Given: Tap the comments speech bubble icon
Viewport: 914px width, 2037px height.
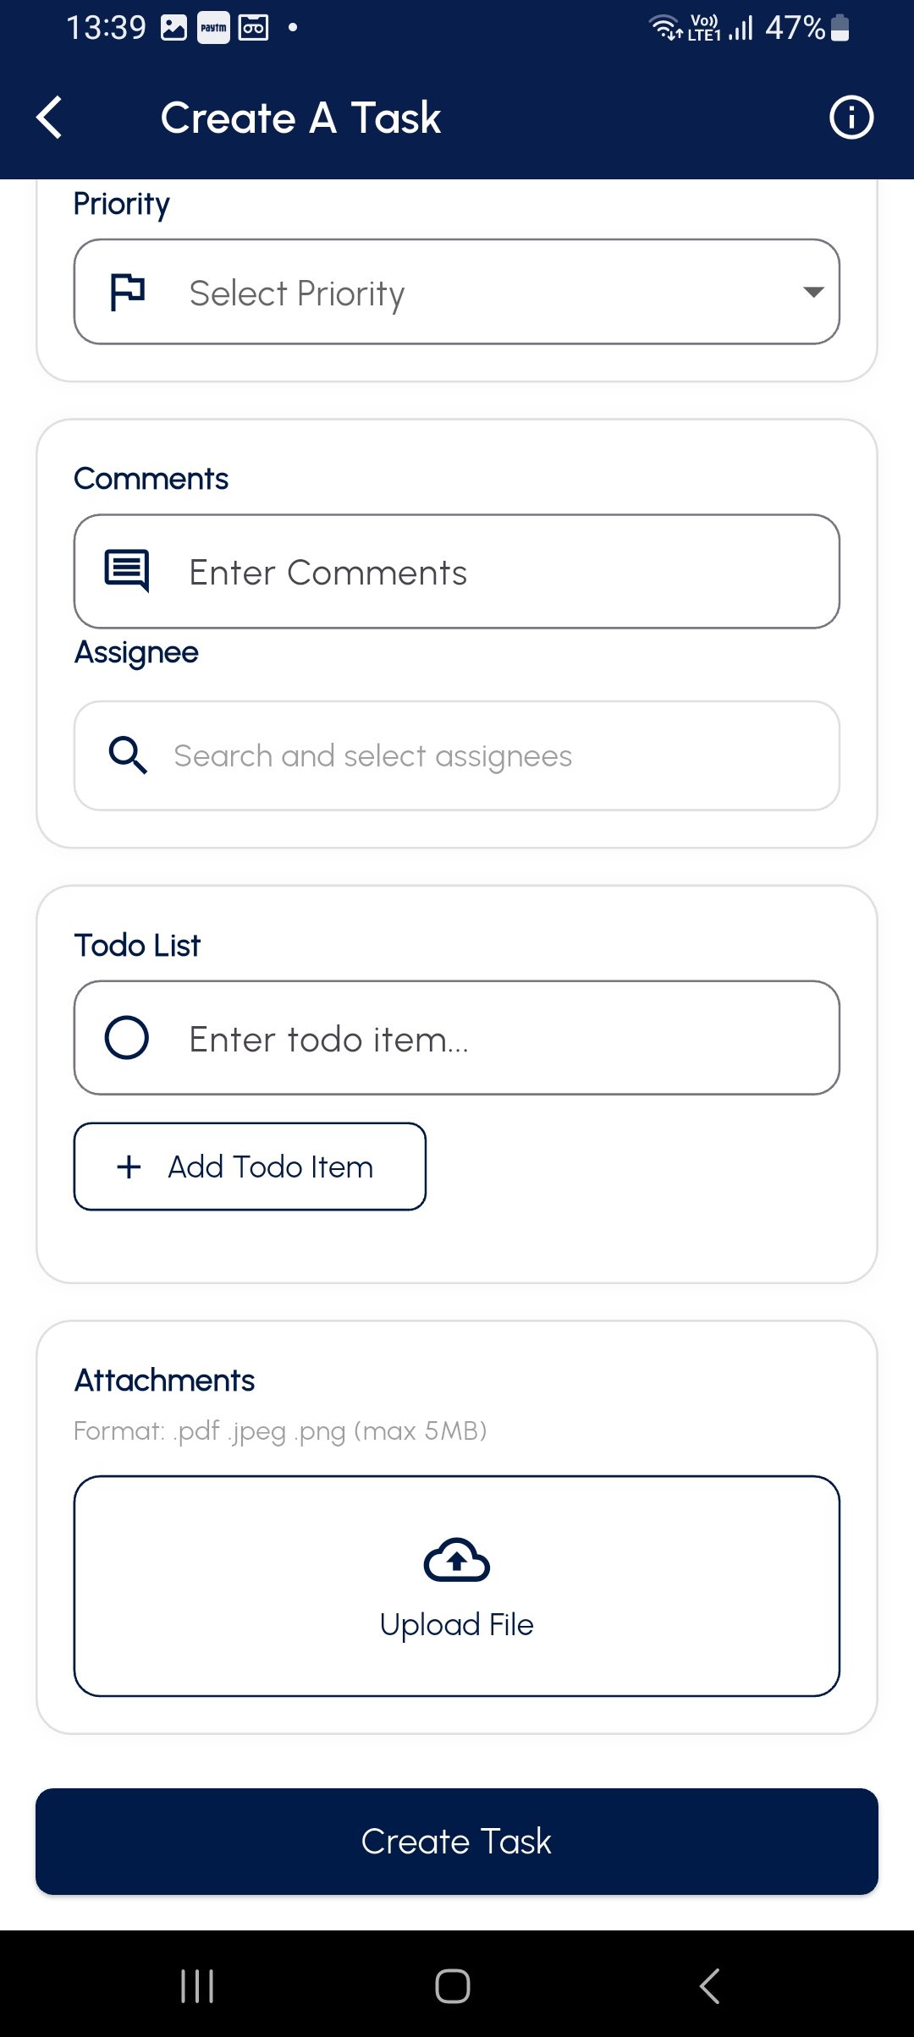Looking at the screenshot, I should tap(127, 571).
